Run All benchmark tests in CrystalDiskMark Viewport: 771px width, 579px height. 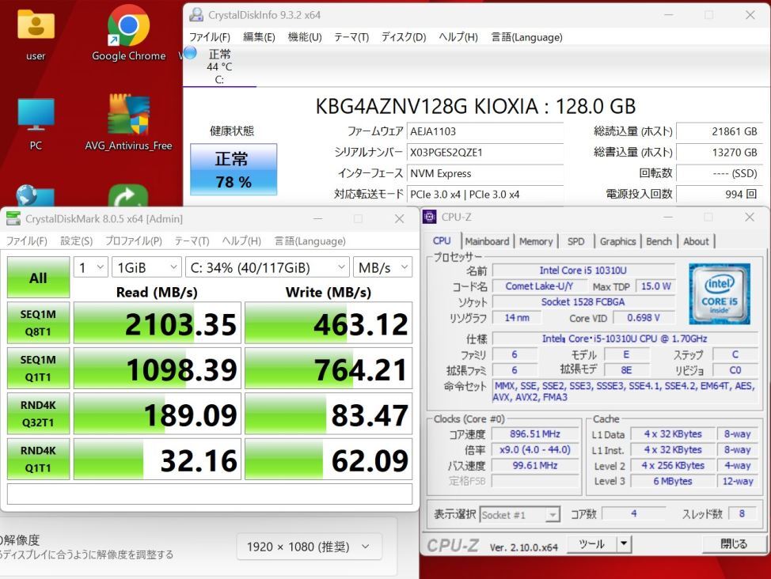coord(37,278)
